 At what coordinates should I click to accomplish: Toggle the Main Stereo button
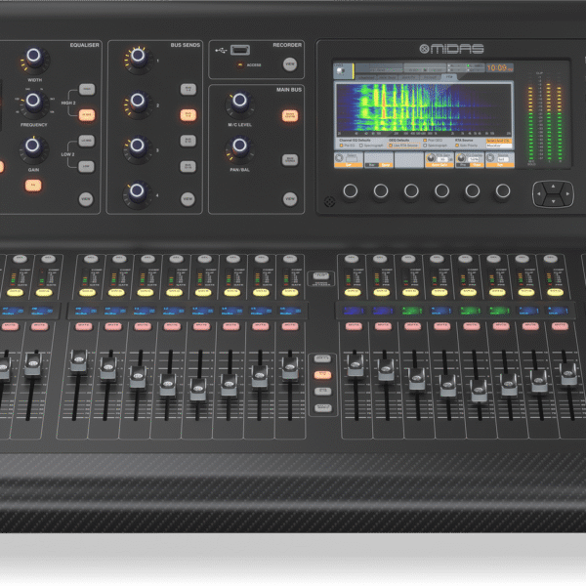290,160
